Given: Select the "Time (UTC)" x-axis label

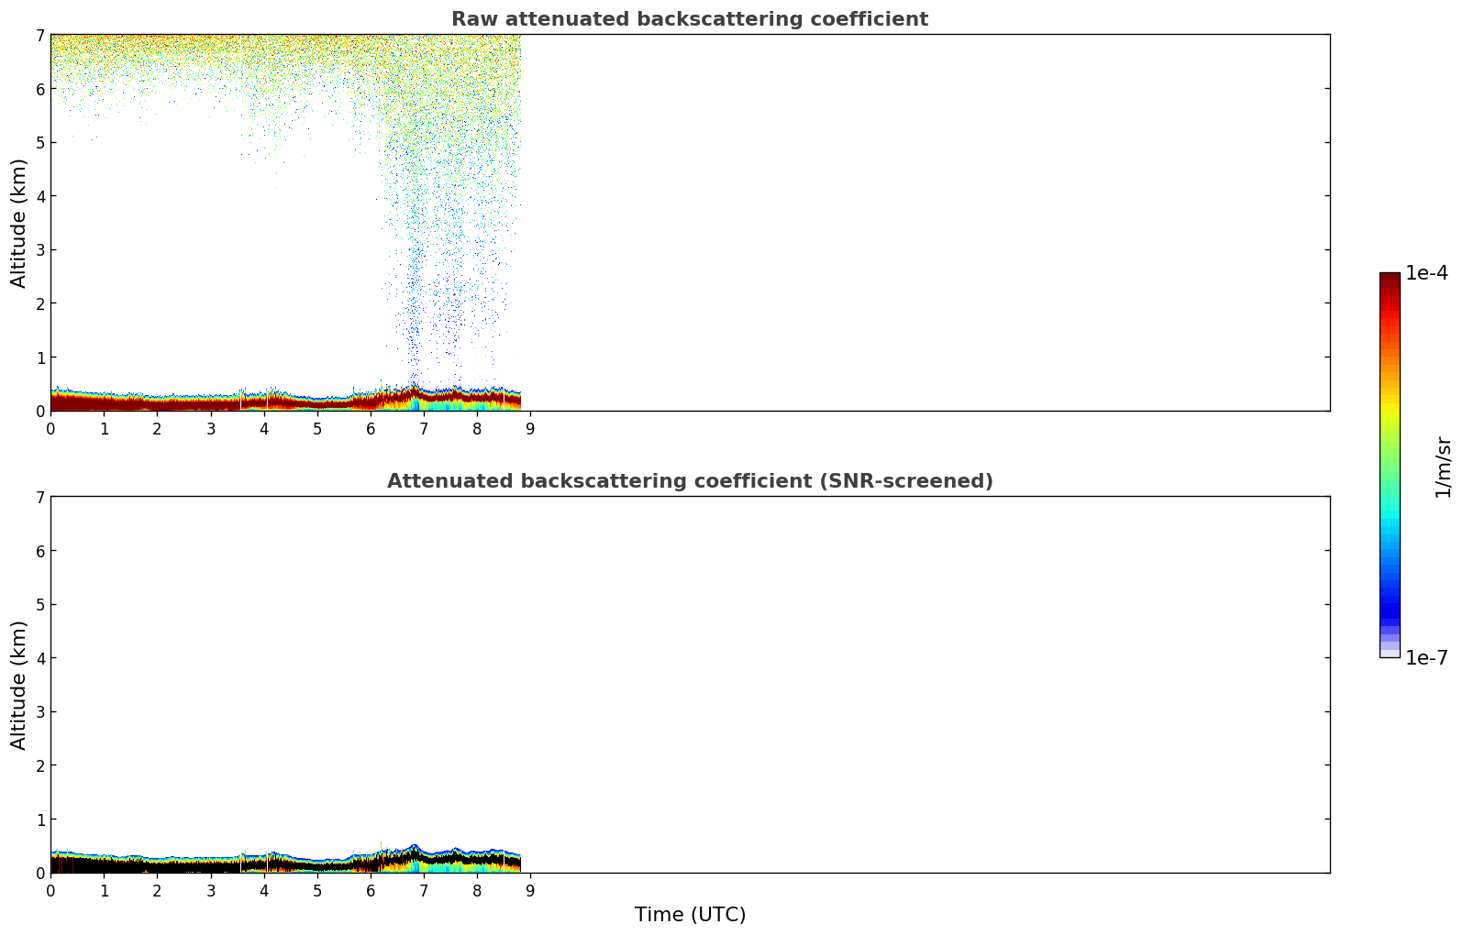Looking at the screenshot, I should (x=690, y=914).
